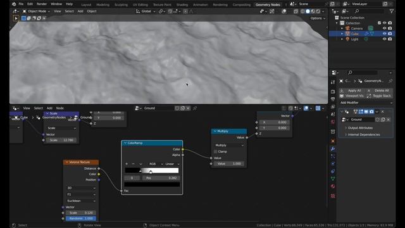The width and height of the screenshot is (405, 228).
Task: Toggle Collection viewport visibility eye
Action: coord(384,23)
